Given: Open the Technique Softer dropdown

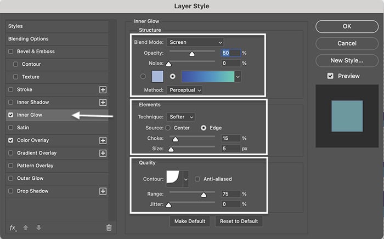Looking at the screenshot, I should [180, 117].
